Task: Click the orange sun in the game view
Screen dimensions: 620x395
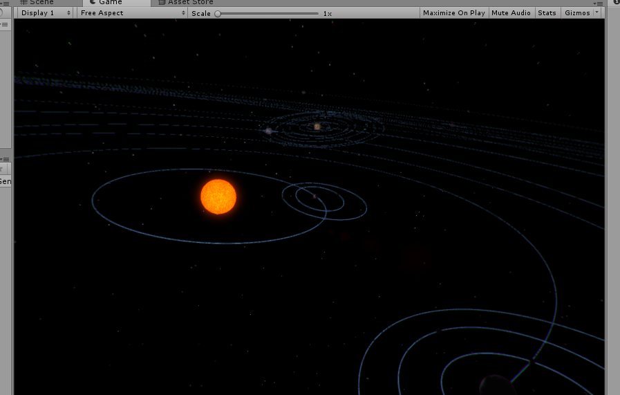Action: [218, 196]
